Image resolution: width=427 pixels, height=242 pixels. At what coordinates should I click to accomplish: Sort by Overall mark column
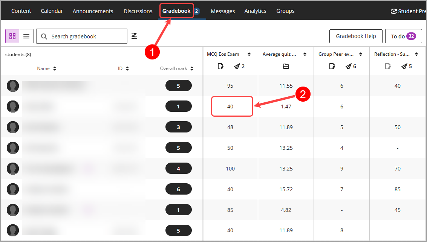tap(192, 68)
